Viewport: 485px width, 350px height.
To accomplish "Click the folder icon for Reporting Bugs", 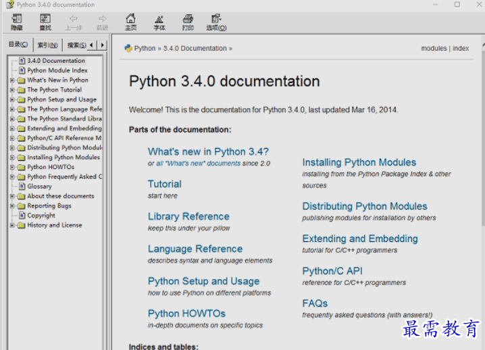I will point(22,206).
